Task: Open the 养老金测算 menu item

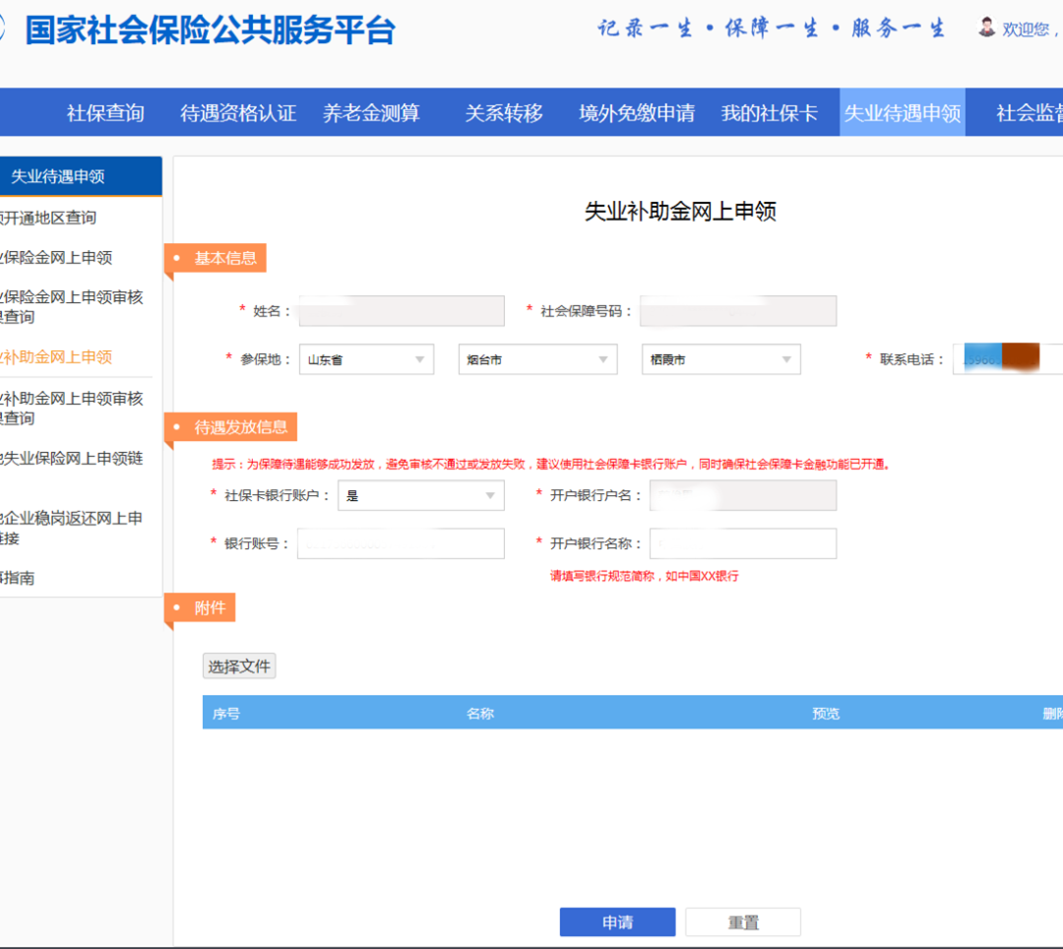Action: coord(371,113)
